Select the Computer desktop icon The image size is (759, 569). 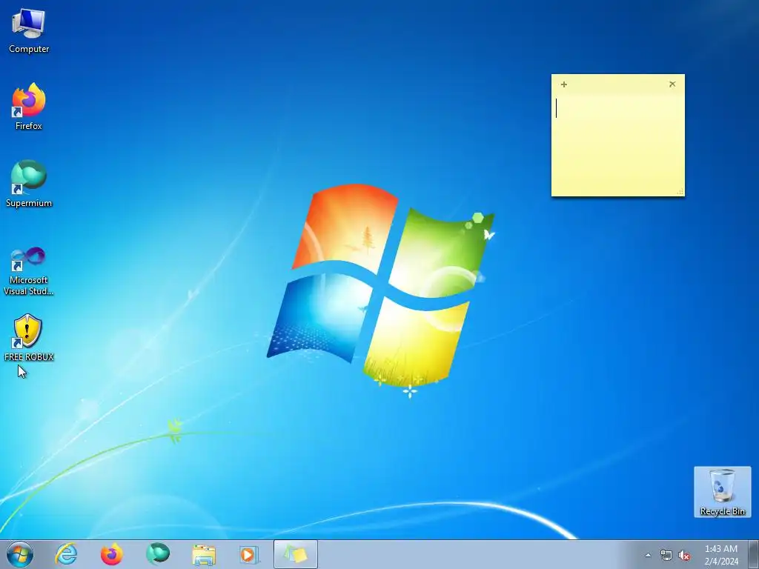click(29, 31)
